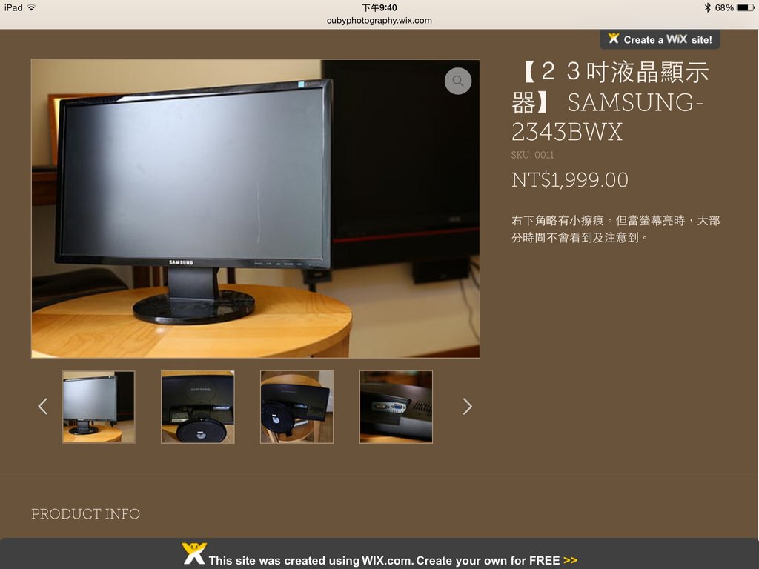Tap the Wi-Fi icon in status bar
The width and height of the screenshot is (759, 569).
click(x=31, y=7)
